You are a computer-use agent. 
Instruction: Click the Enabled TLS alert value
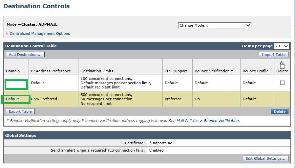click(156, 150)
